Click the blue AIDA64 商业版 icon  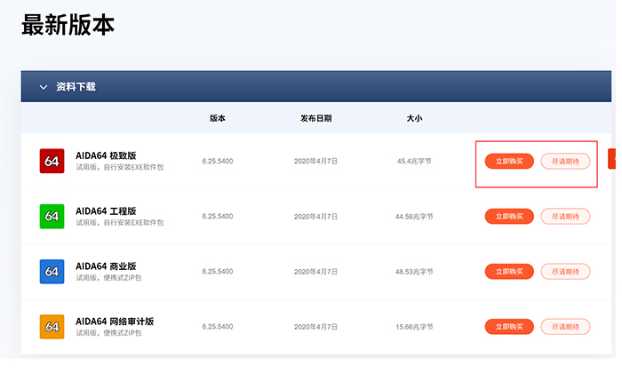tap(52, 271)
